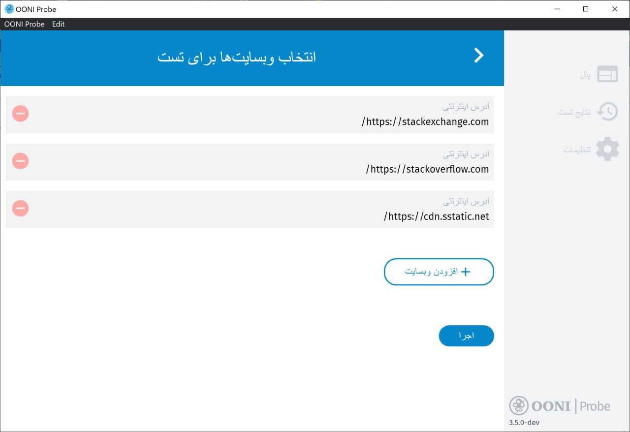
Task: Click the افزودن وبسایت button
Action: 439,272
